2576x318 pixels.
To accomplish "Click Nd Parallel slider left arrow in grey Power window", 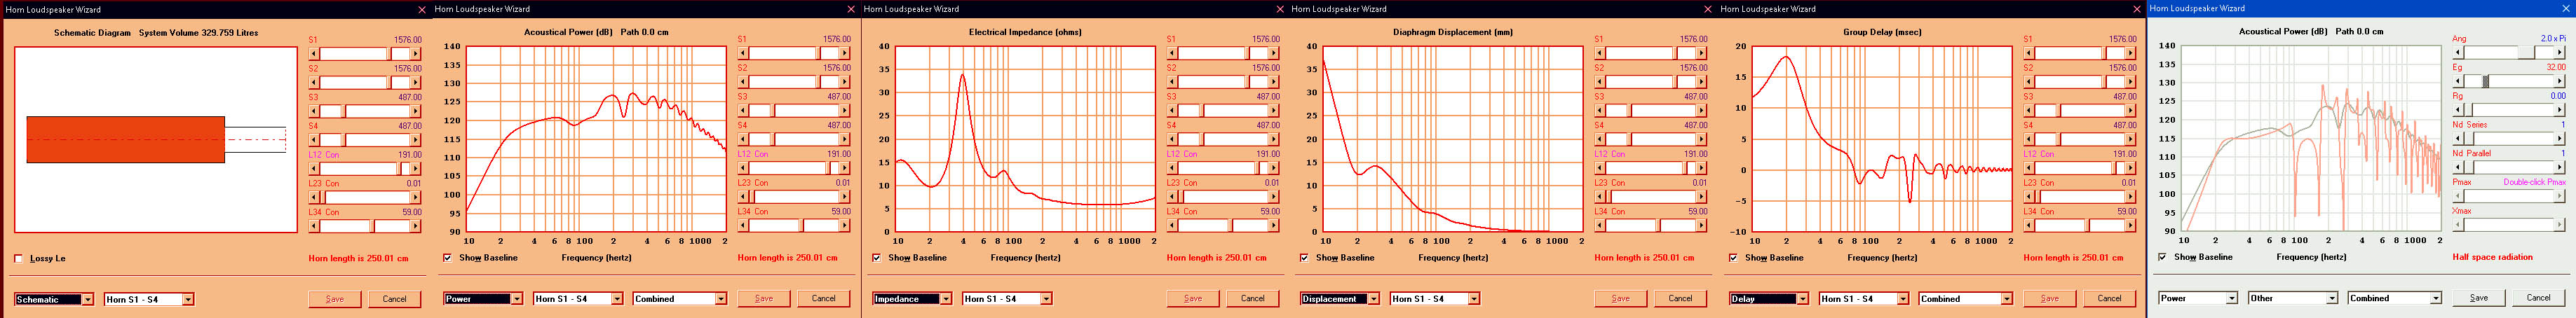I will click(x=2458, y=167).
